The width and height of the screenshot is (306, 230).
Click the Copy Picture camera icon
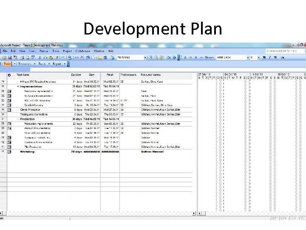coord(169,57)
